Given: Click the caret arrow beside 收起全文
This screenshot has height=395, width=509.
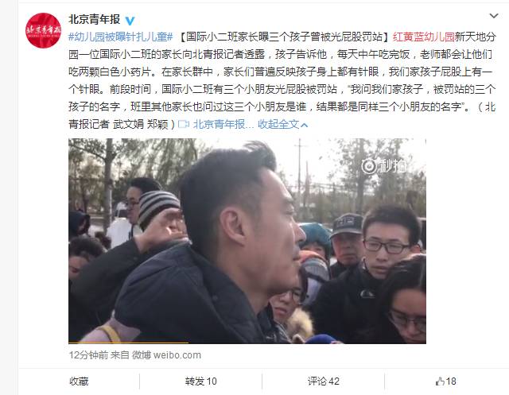Looking at the screenshot, I should [304, 125].
